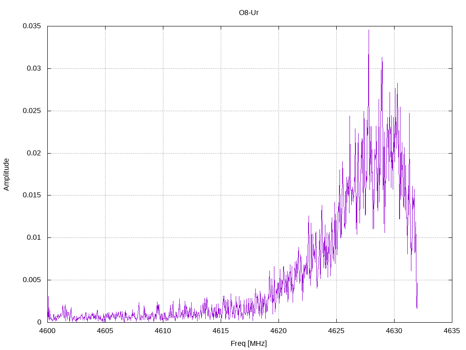This screenshot has height=350, width=466.
Task: Click the y-axis origin label 0
Action: point(39,322)
